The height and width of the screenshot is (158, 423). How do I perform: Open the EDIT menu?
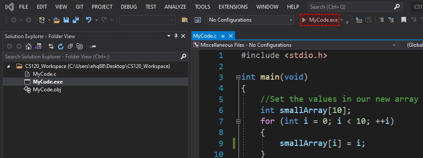42,7
